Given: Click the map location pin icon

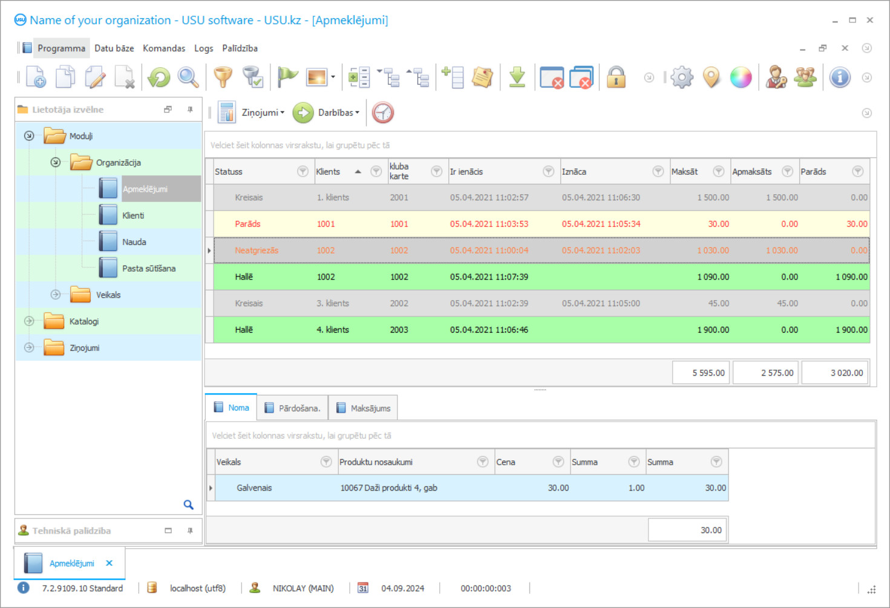Looking at the screenshot, I should click(712, 77).
